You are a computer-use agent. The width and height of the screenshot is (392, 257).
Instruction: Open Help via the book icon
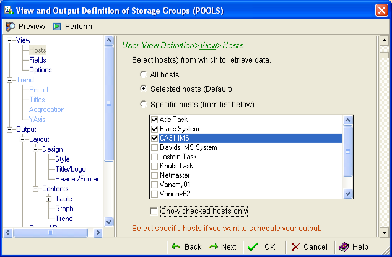tap(344, 246)
